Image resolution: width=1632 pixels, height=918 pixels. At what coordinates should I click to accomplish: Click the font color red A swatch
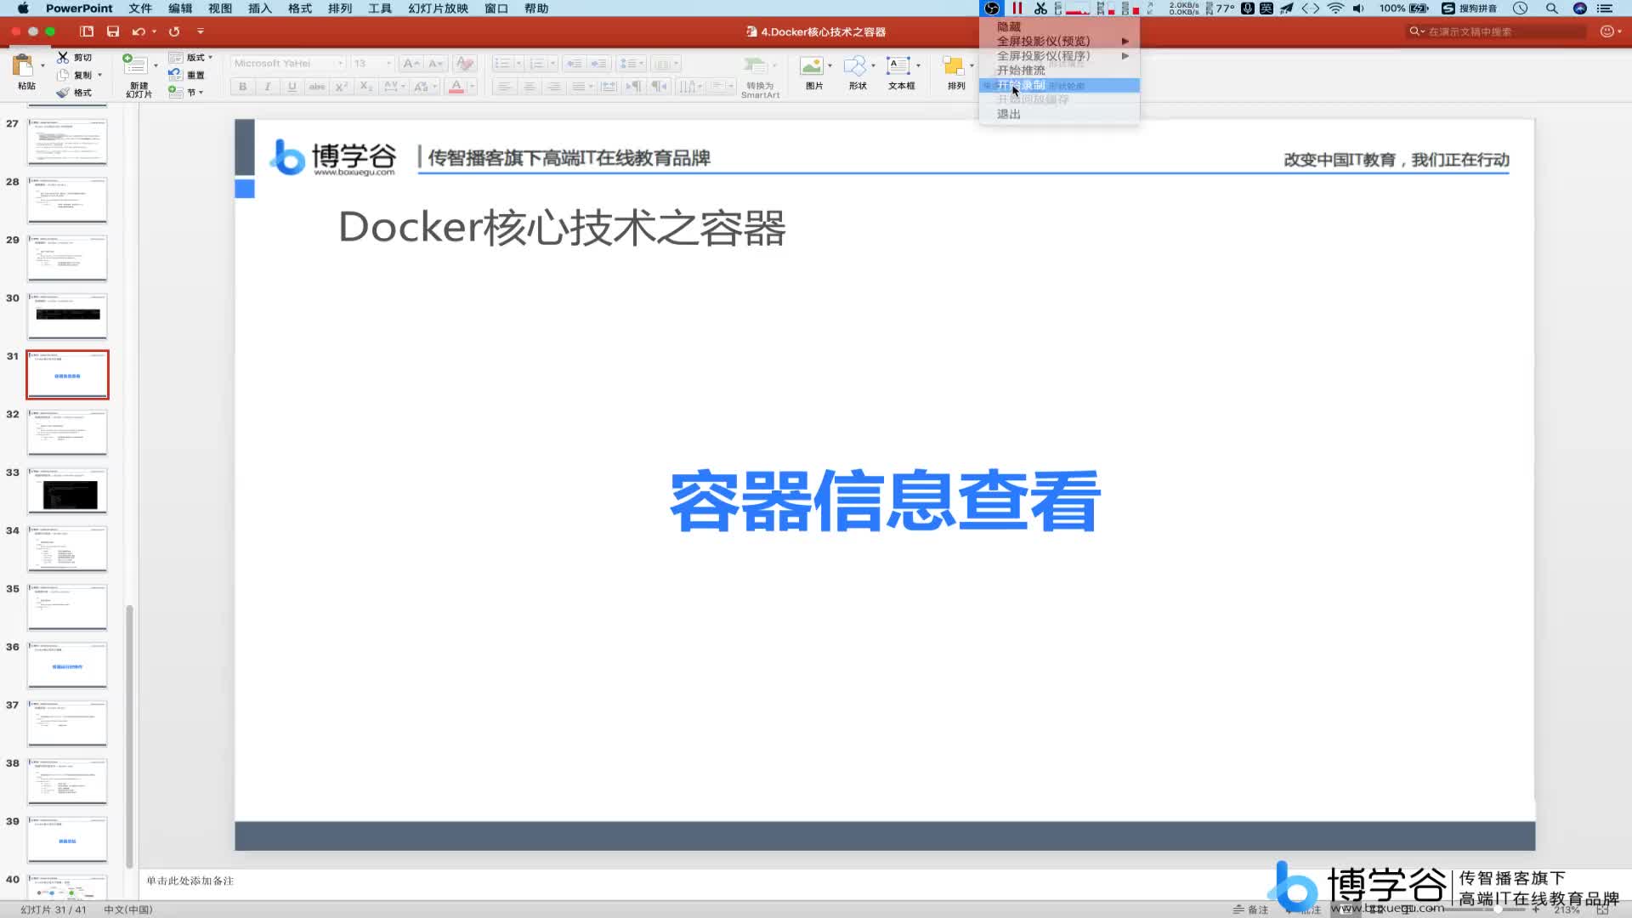point(456,87)
